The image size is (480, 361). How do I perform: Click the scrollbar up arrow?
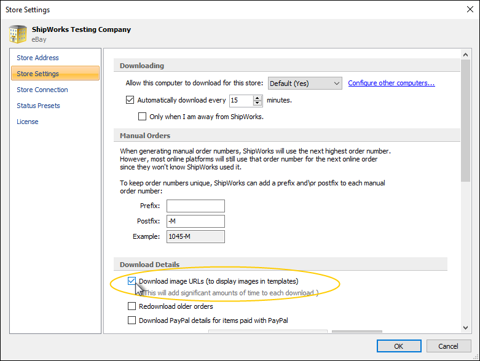click(x=466, y=55)
